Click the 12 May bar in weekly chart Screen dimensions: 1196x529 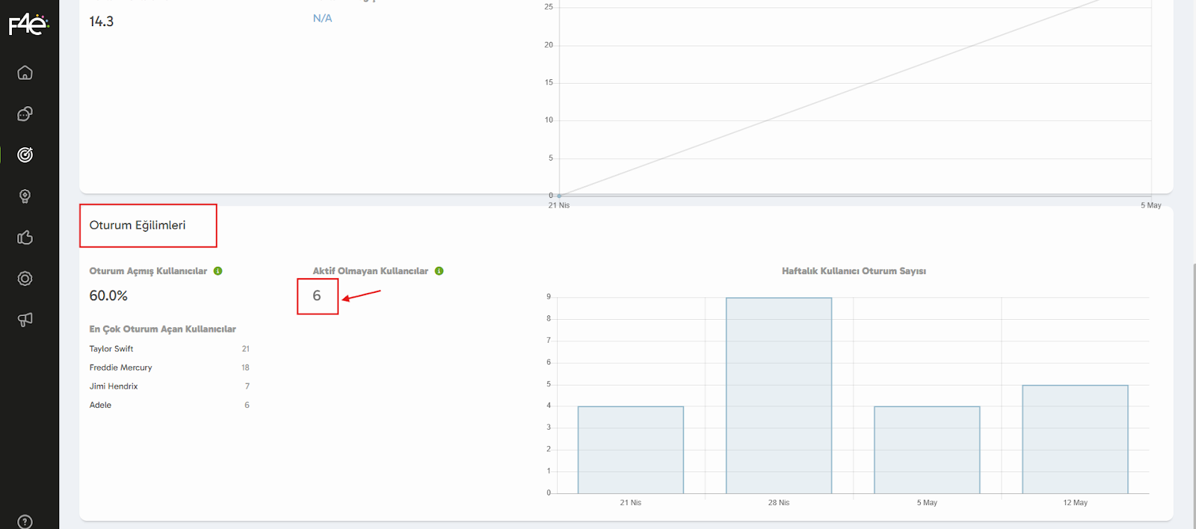[1075, 439]
